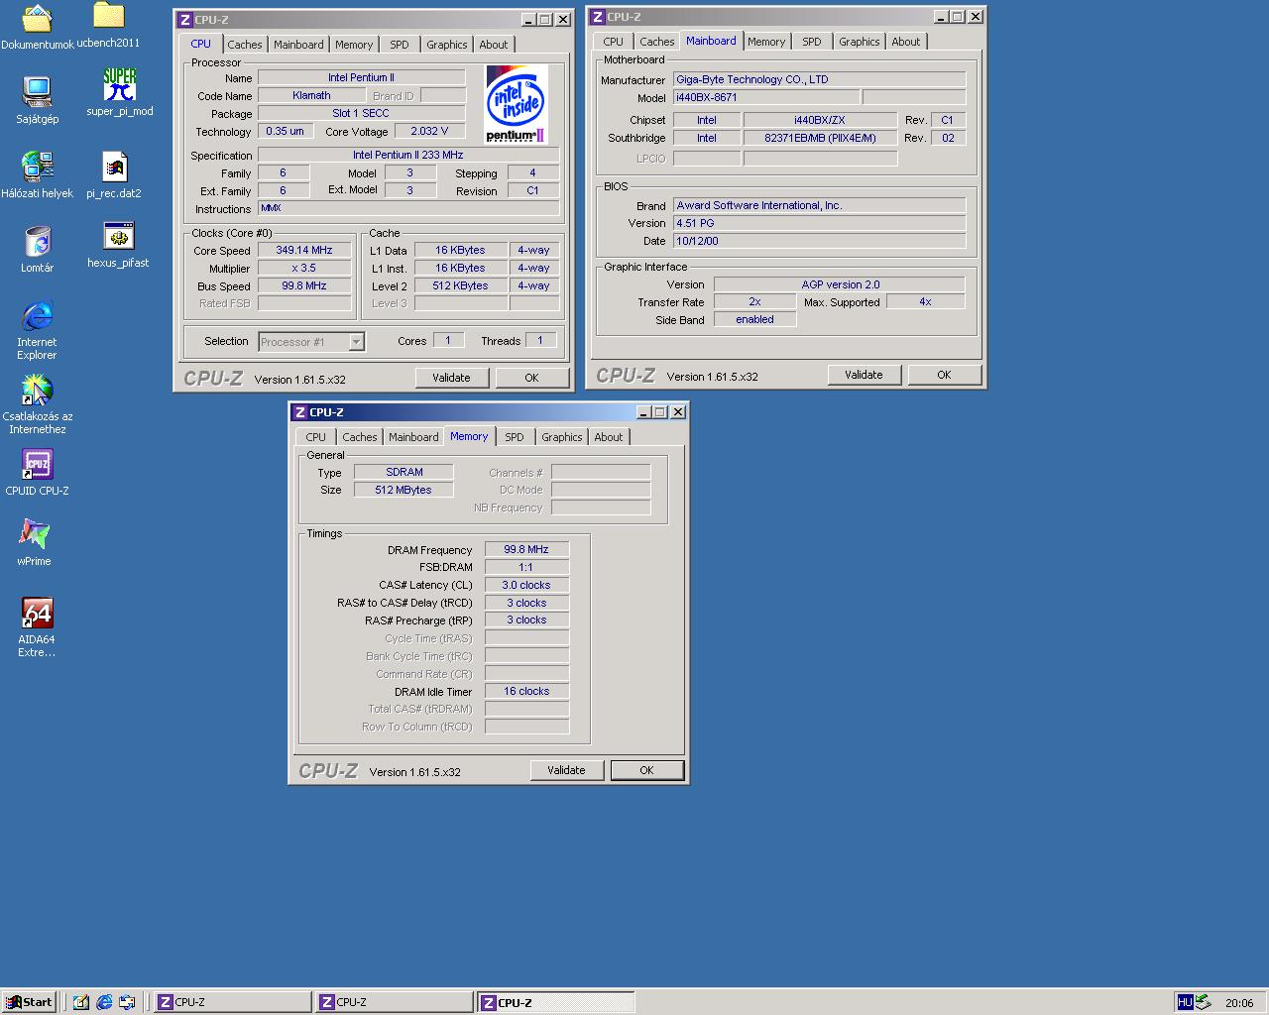Select the pi_rec.dat2 file icon

click(x=114, y=167)
